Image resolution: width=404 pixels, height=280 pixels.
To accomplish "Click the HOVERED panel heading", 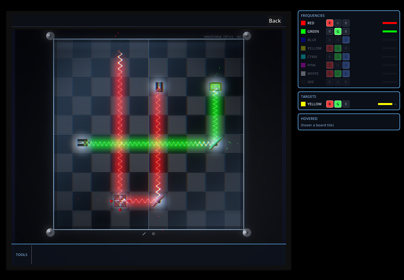I will [x=309, y=119].
